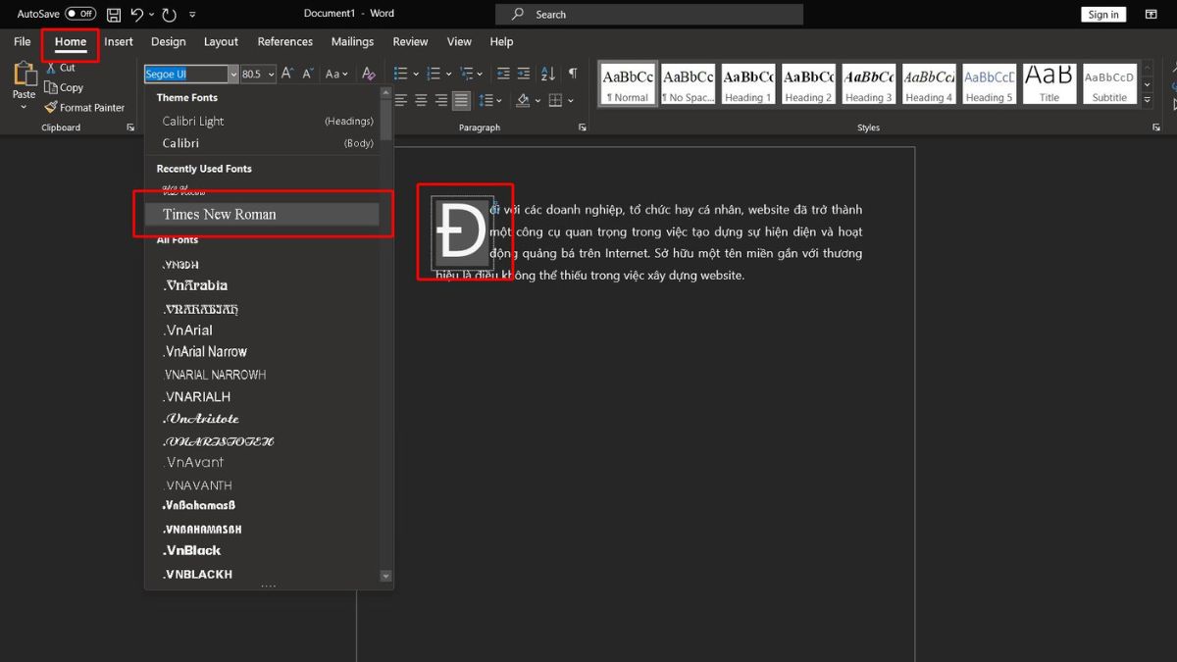The height and width of the screenshot is (662, 1177).
Task: Click the Save disk icon
Action: 114,15
